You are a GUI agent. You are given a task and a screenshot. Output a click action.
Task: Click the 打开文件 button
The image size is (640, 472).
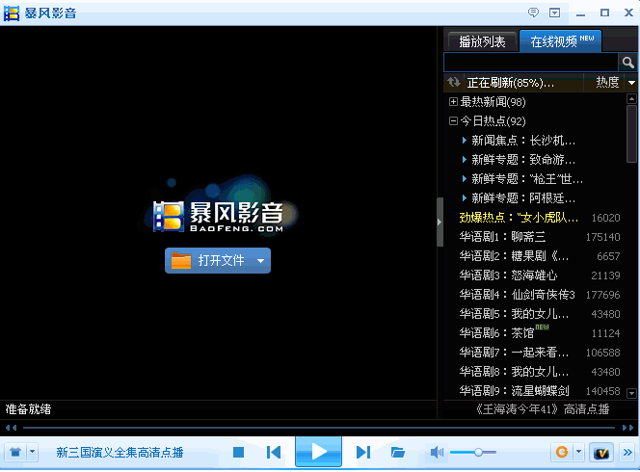218,260
